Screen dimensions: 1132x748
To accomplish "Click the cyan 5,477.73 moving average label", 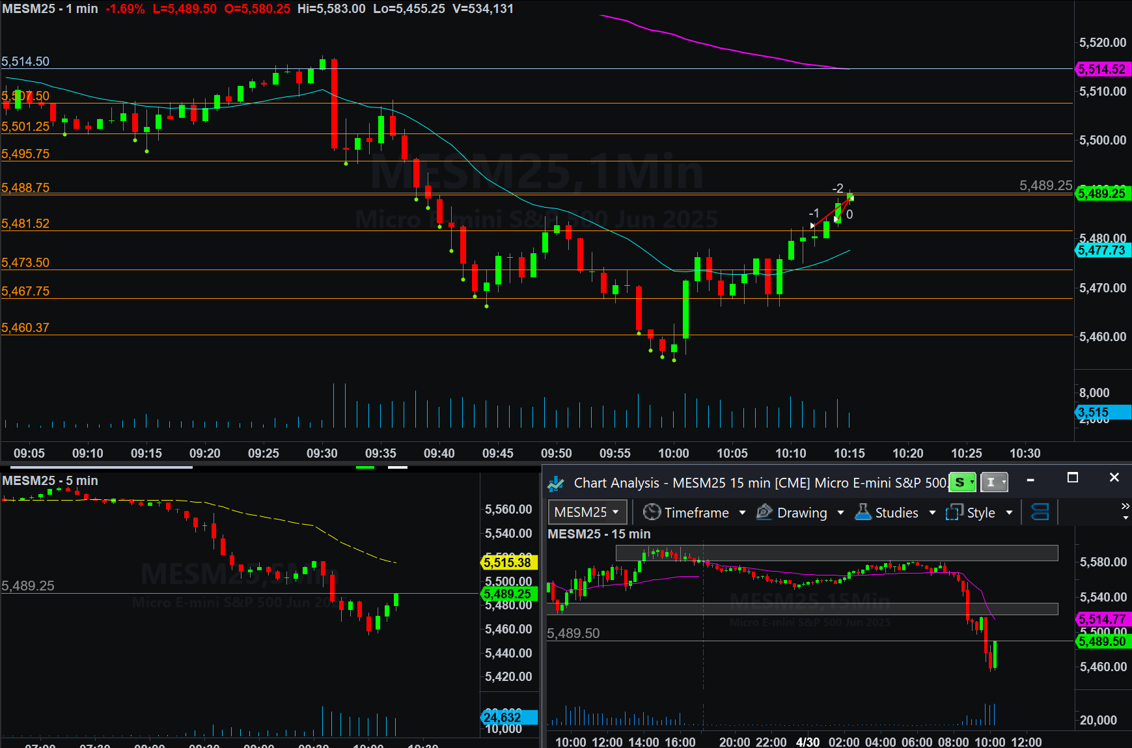I will [x=1102, y=250].
